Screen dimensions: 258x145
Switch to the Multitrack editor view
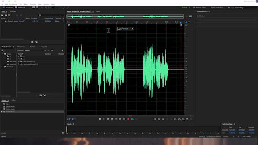pyautogui.click(x=20, y=8)
